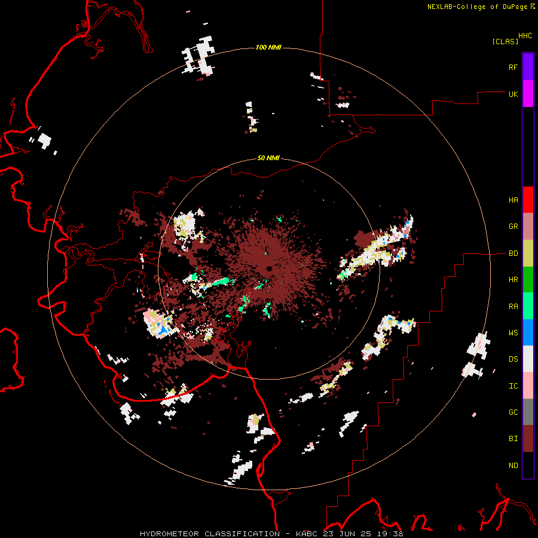Screen dimensions: 538x538
Task: Click the "IC" legend label
Action: pyautogui.click(x=513, y=386)
